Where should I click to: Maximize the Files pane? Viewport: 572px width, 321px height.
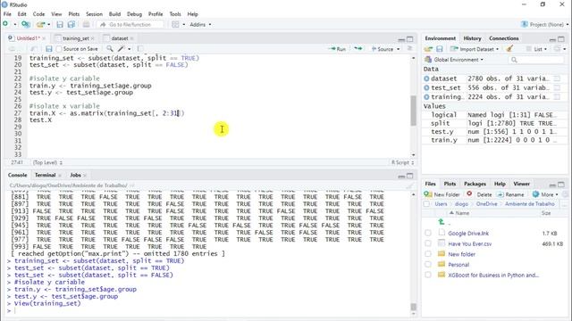[561, 185]
